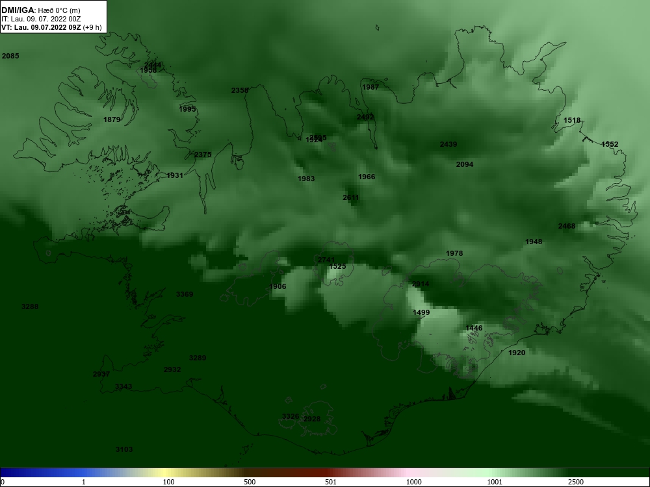Select the 2741 height value

tap(326, 260)
